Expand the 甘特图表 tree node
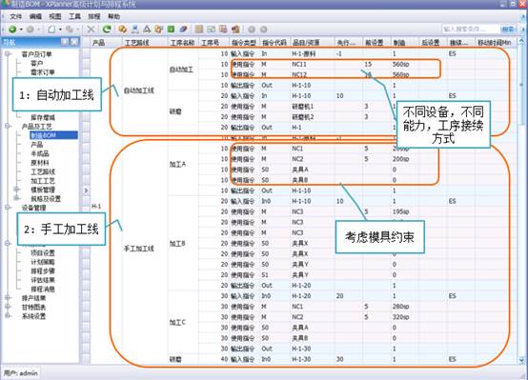 click(x=8, y=307)
